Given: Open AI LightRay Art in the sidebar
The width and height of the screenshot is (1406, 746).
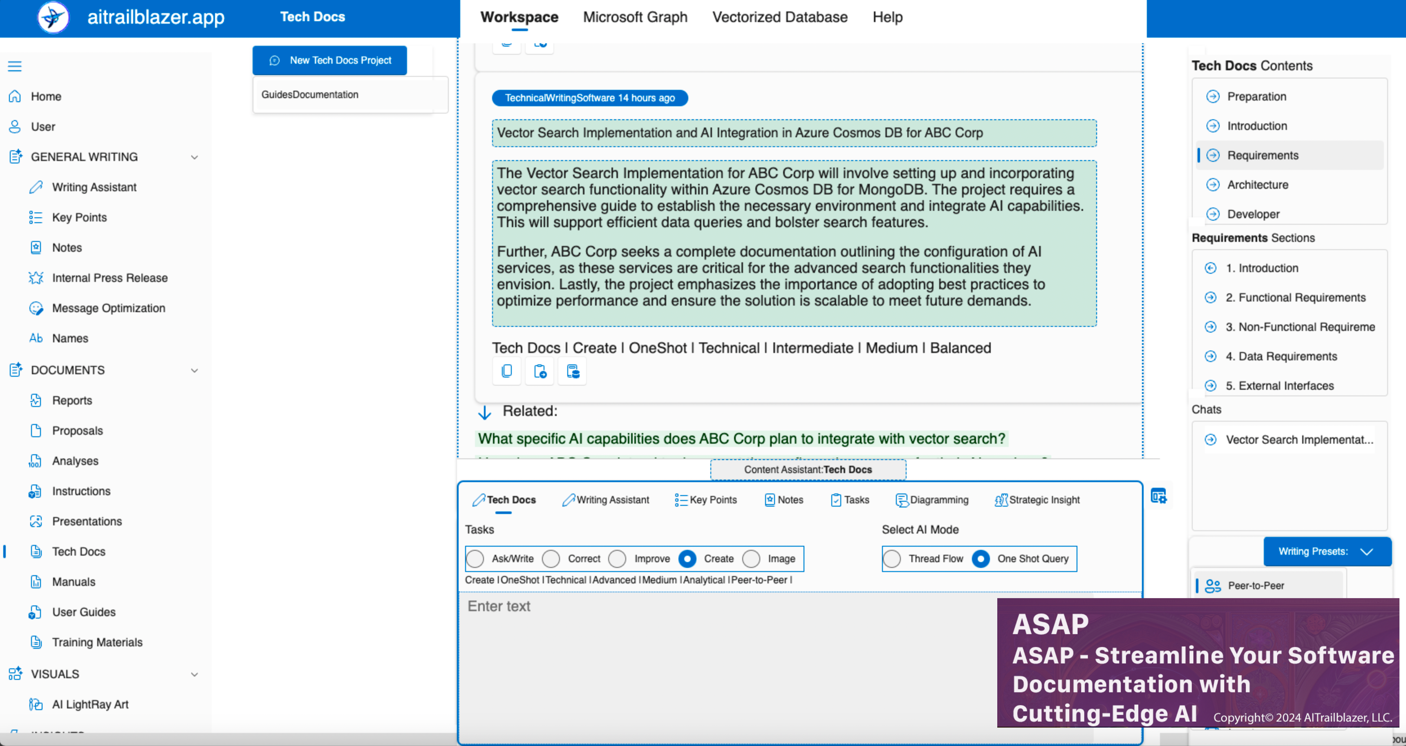Looking at the screenshot, I should point(90,704).
